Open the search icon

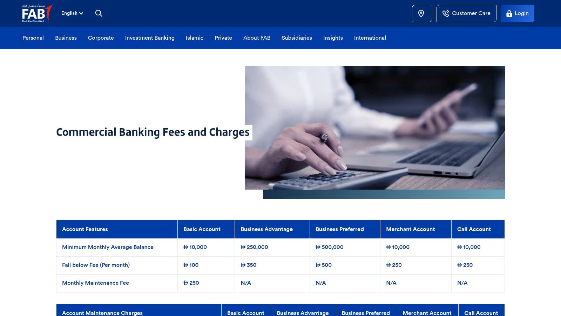(99, 13)
